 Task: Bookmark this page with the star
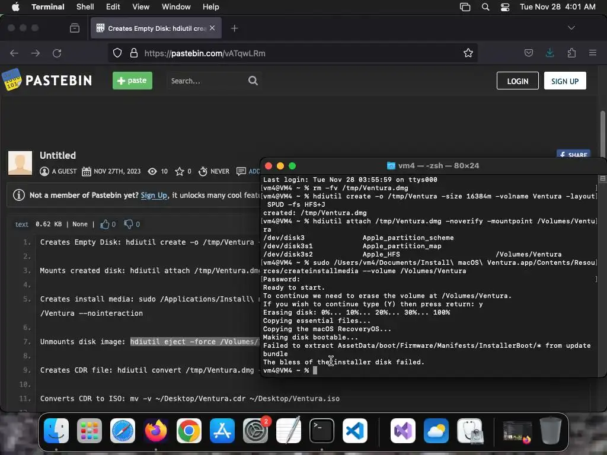coord(468,53)
